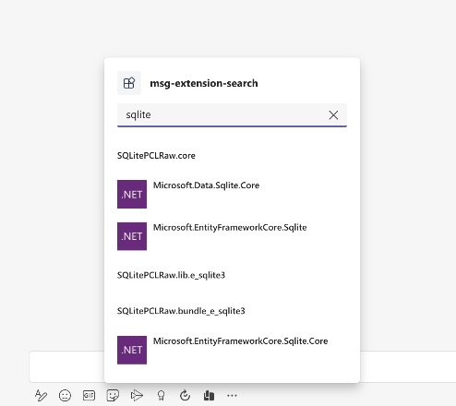Open the Format text pen icon
Image resolution: width=456 pixels, height=406 pixels.
coord(41,395)
